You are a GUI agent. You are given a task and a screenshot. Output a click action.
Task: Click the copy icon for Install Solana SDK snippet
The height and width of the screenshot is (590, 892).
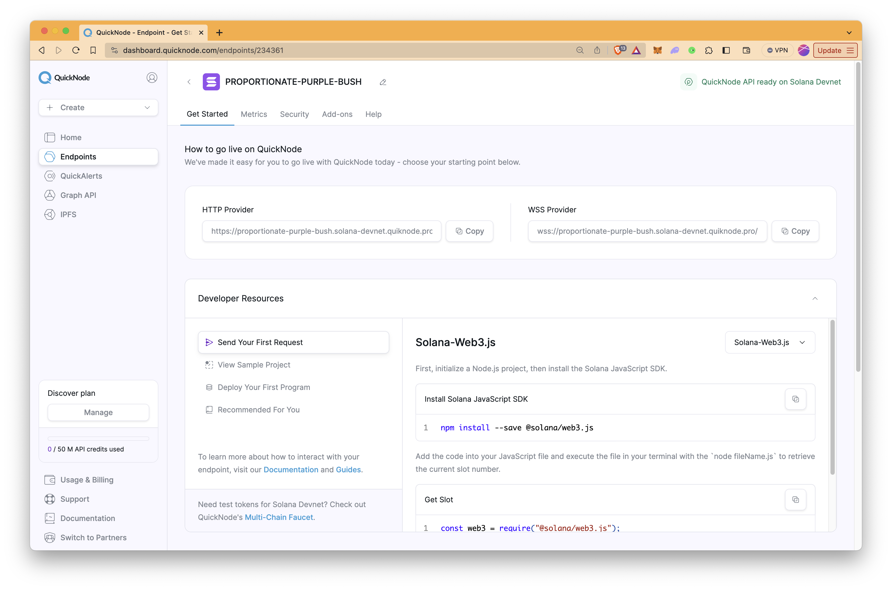[x=796, y=399]
